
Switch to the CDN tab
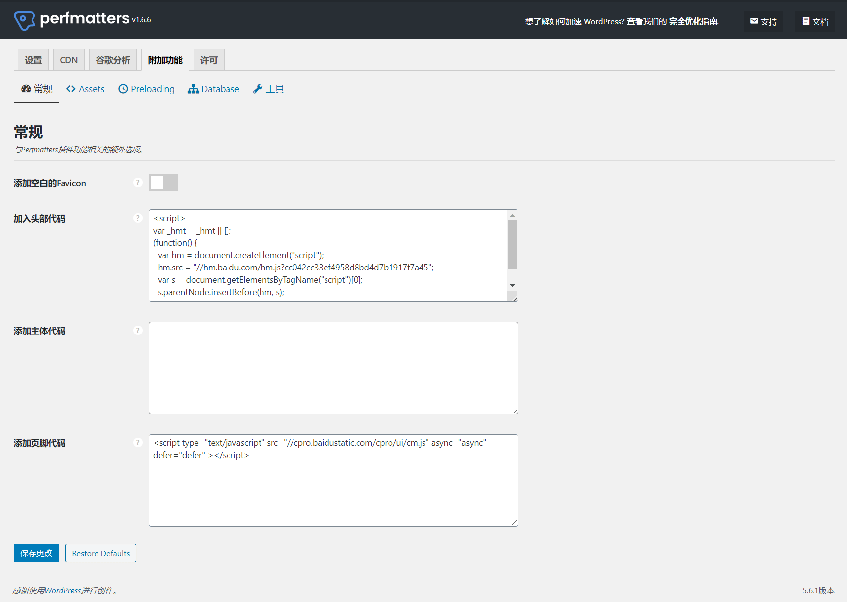point(69,60)
